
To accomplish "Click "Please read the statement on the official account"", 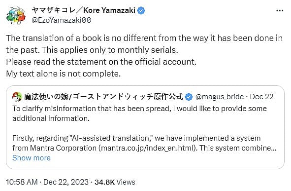I will 101,62.
